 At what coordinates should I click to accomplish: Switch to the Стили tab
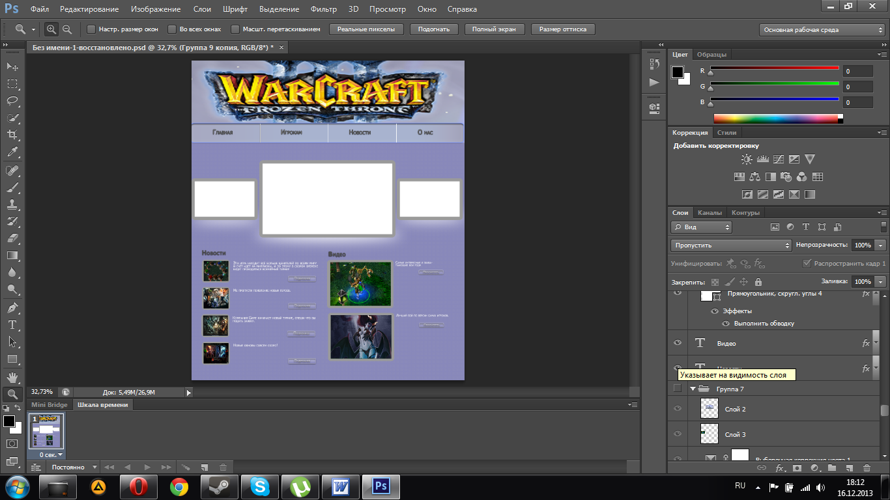727,132
